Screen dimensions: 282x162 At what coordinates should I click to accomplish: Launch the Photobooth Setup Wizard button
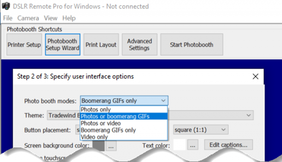(x=62, y=45)
